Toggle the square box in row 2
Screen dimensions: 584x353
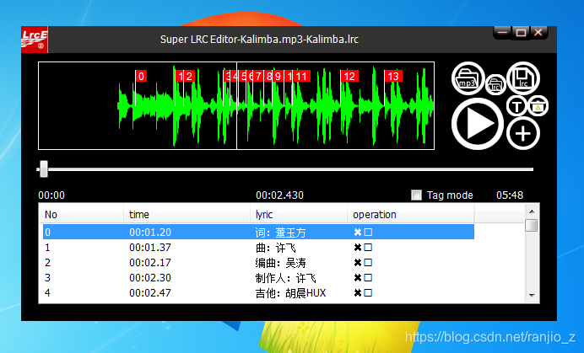368,263
